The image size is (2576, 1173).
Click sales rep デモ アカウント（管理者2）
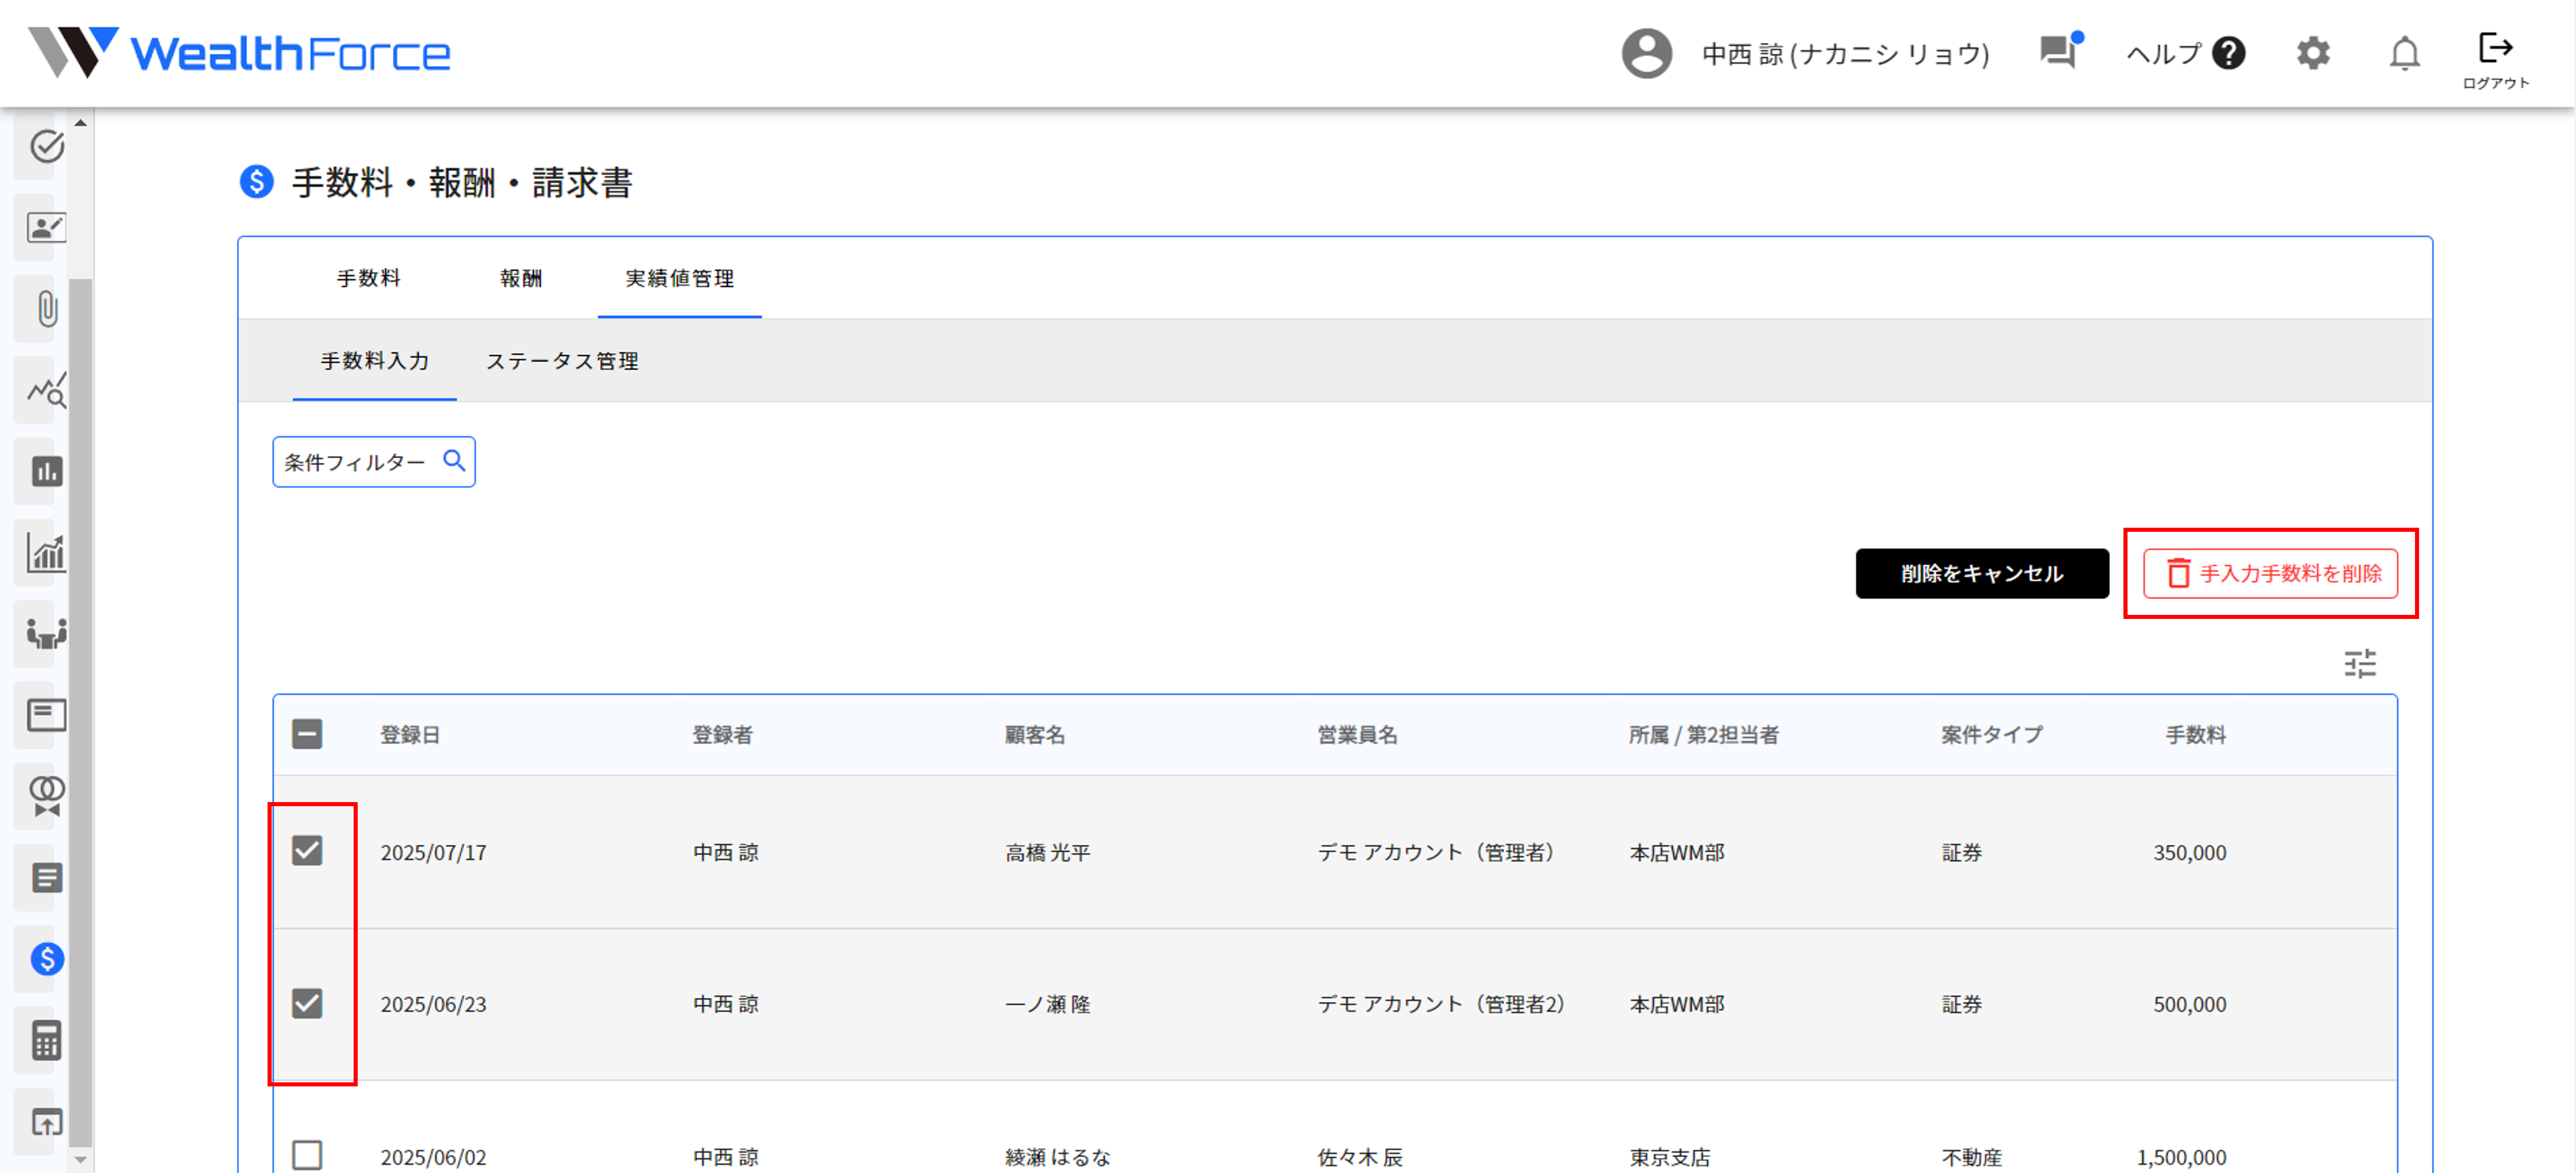[x=1441, y=1004]
